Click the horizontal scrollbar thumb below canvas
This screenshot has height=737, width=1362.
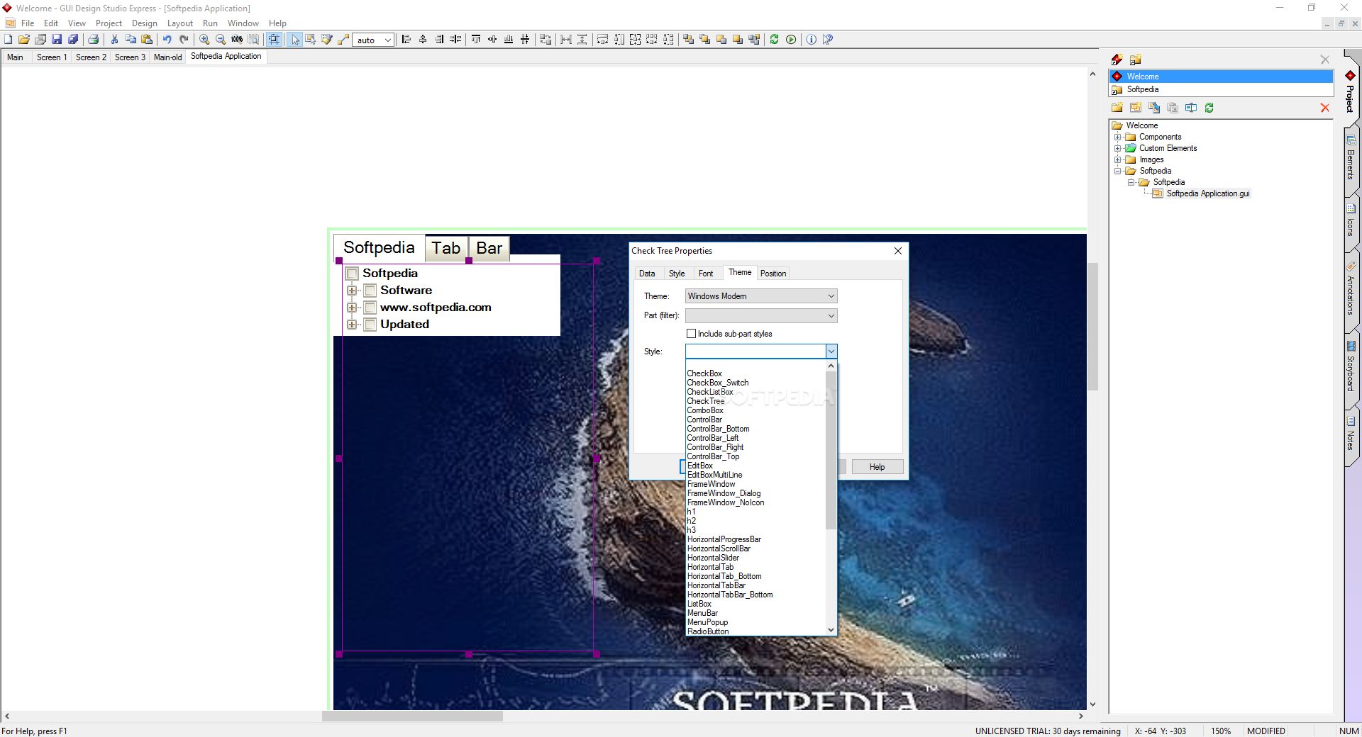point(412,716)
